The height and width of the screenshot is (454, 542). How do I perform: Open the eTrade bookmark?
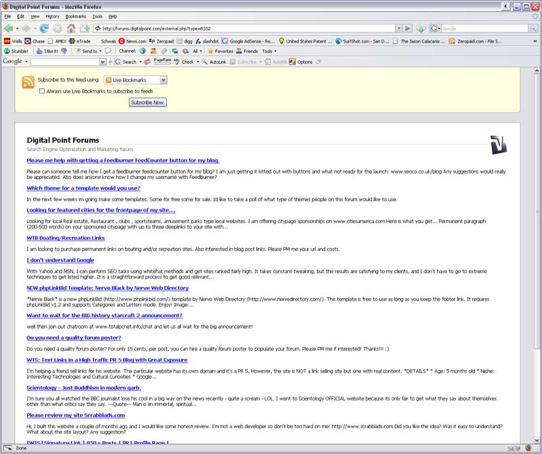(80, 41)
